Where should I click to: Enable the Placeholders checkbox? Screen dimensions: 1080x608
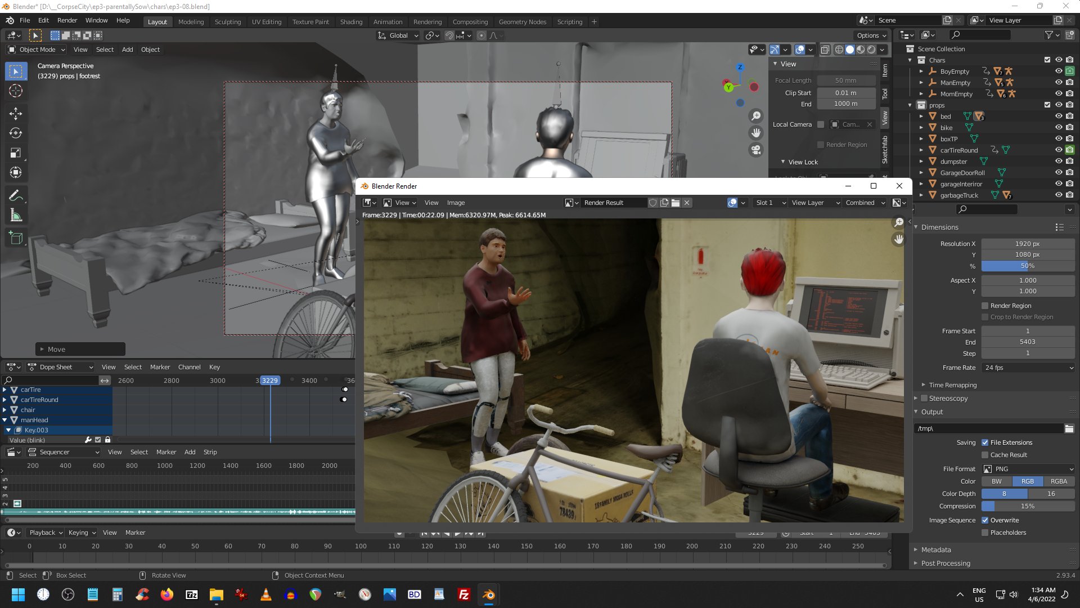(985, 533)
